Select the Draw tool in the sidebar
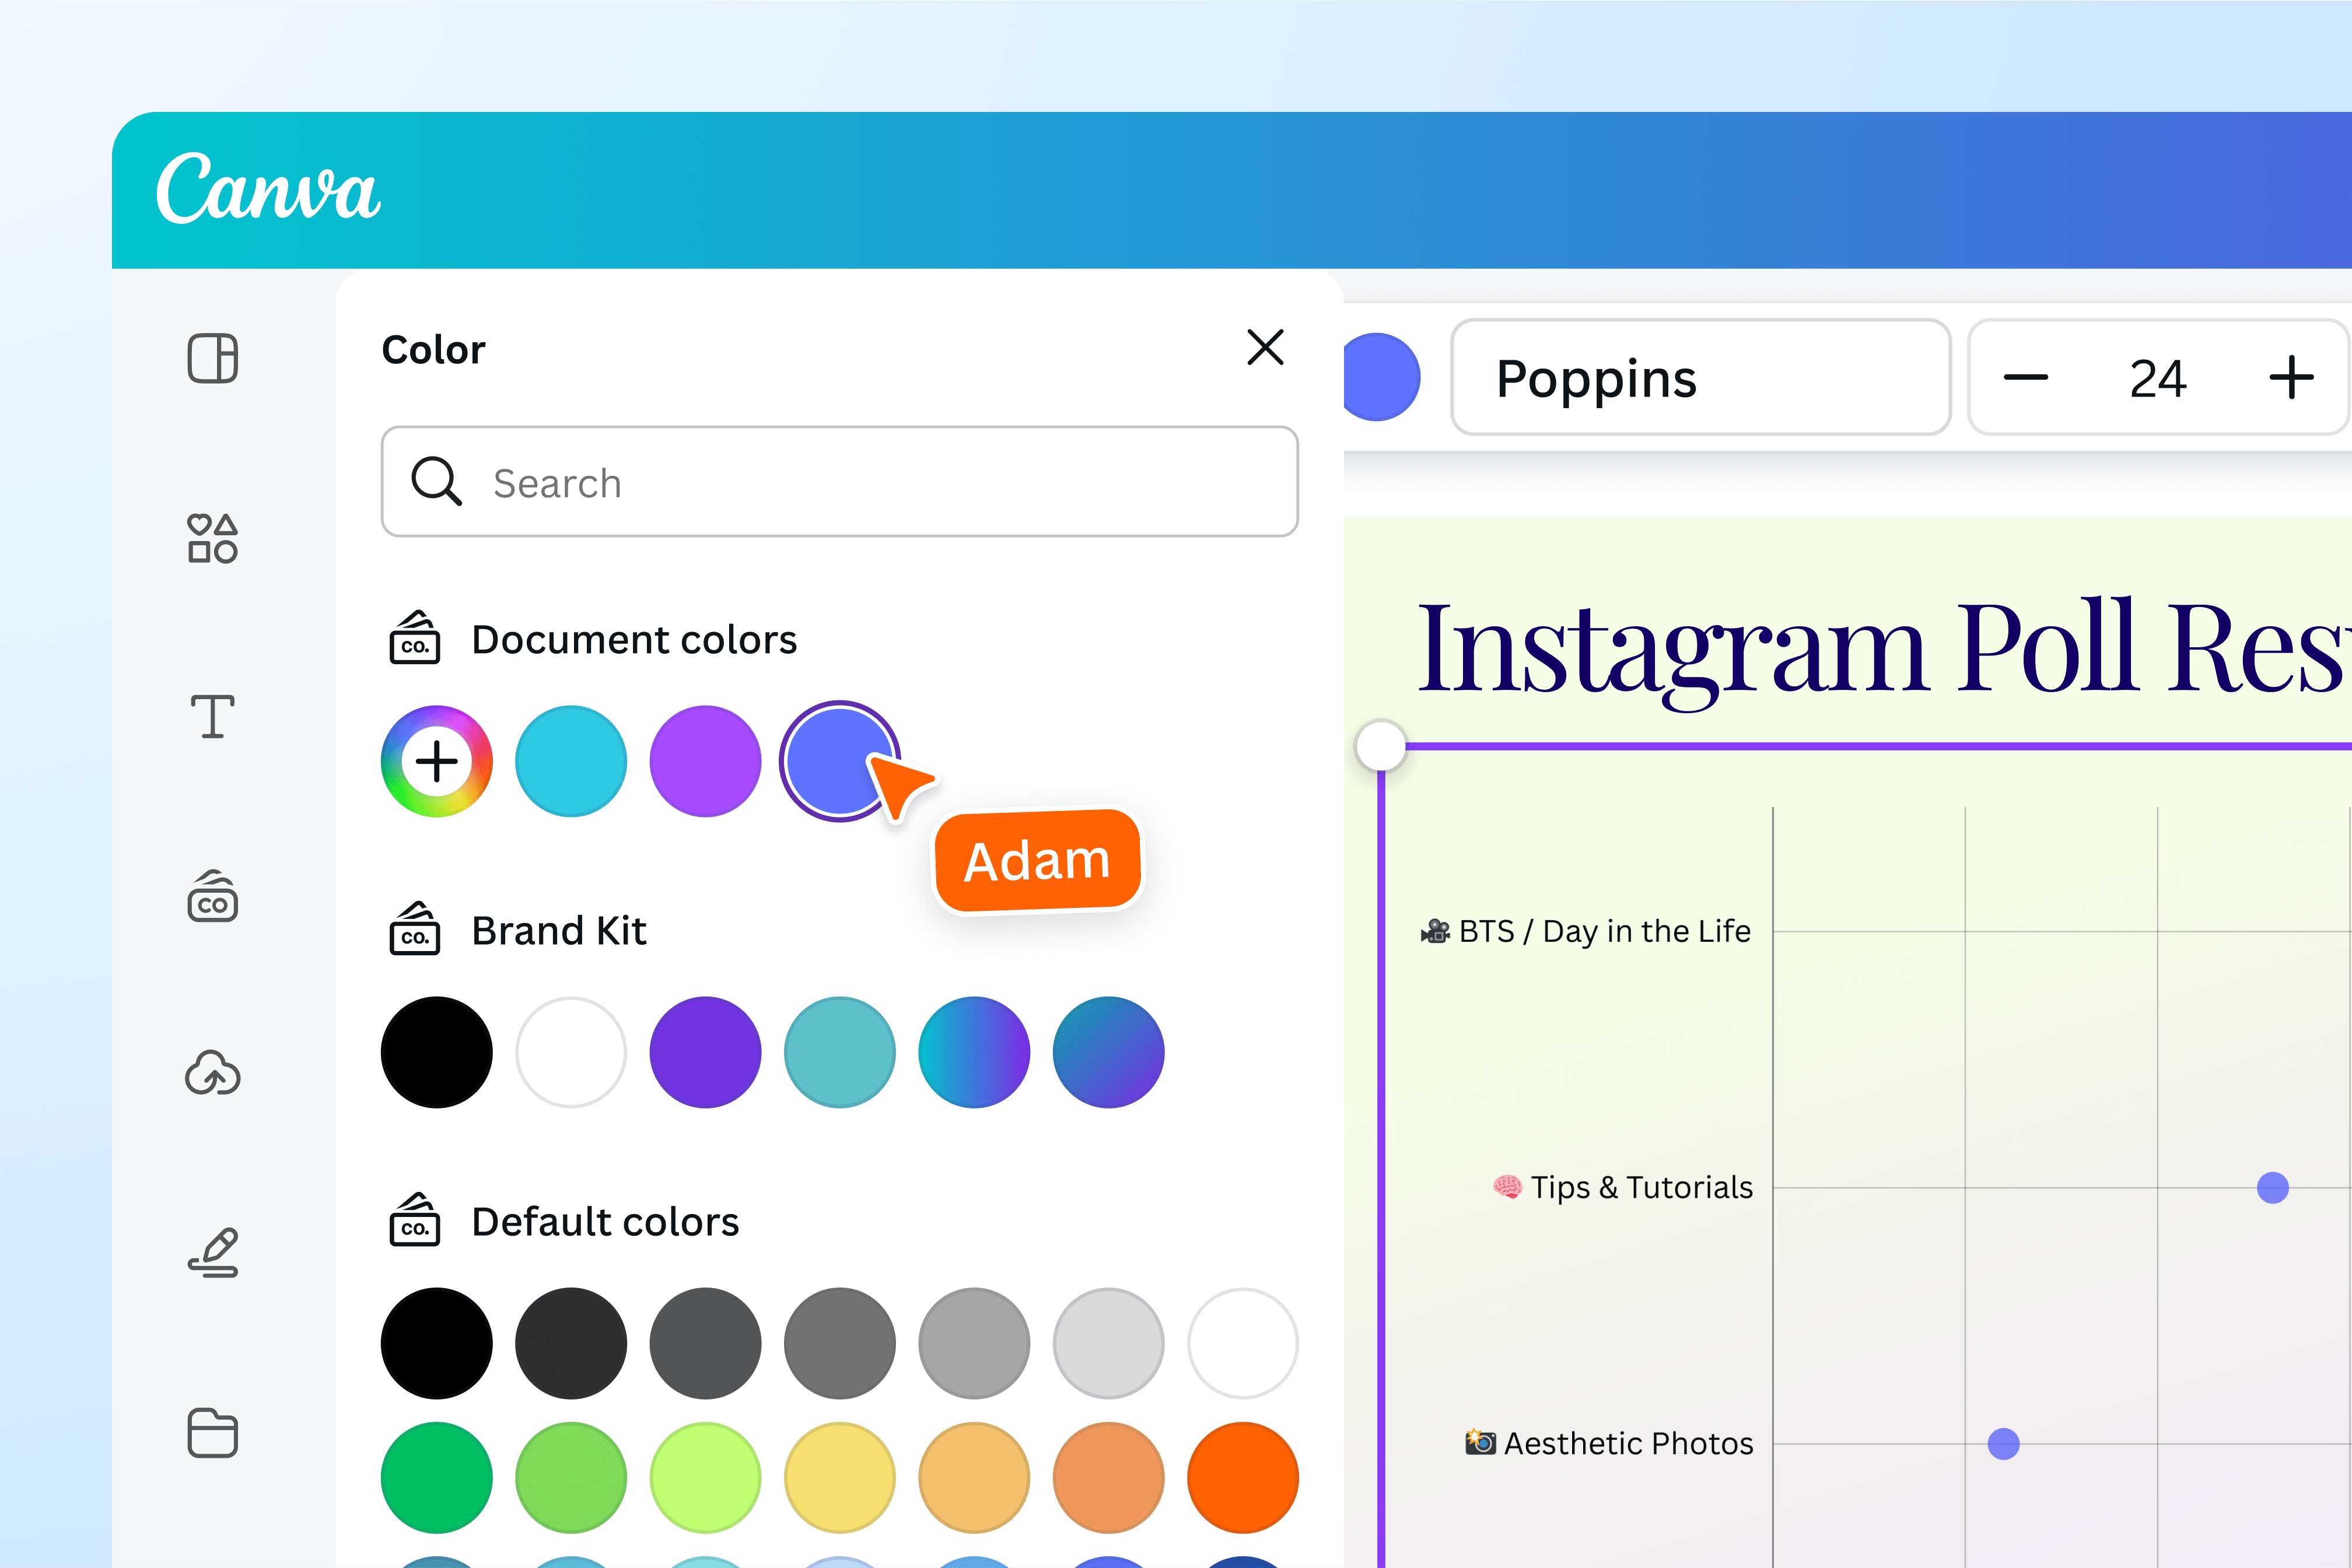Screen dimensions: 2352x1568 212,1248
